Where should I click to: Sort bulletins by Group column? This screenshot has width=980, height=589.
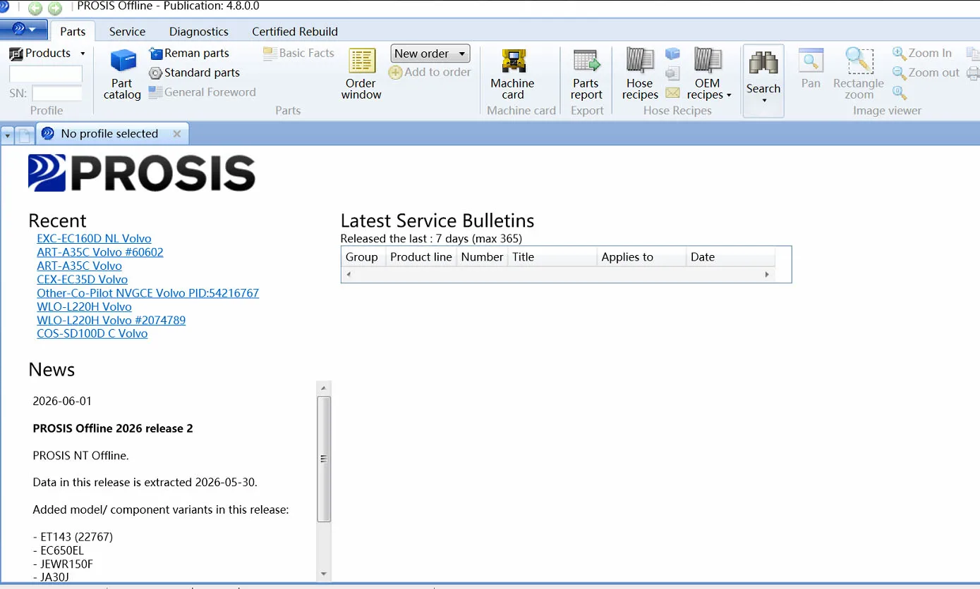(363, 257)
